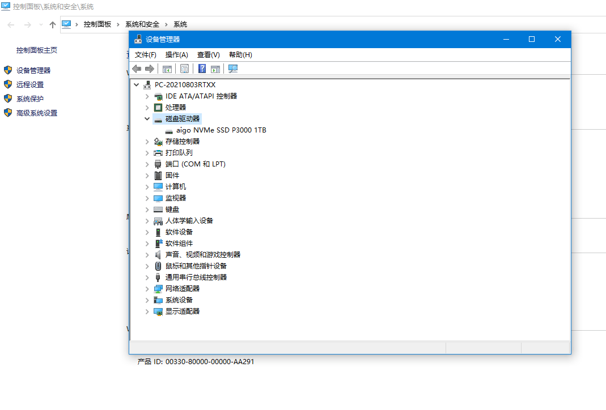Click the blue help question mark icon
This screenshot has width=606, height=410.
202,69
